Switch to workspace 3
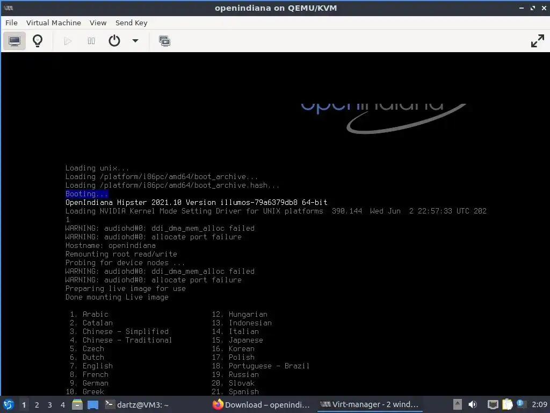The width and height of the screenshot is (550, 413). pyautogui.click(x=50, y=404)
